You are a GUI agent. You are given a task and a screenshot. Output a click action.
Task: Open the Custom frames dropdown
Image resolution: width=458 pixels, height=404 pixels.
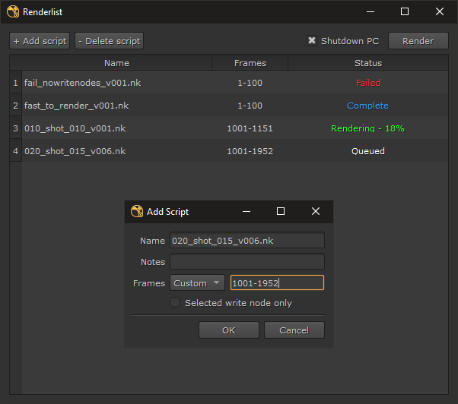click(x=197, y=283)
